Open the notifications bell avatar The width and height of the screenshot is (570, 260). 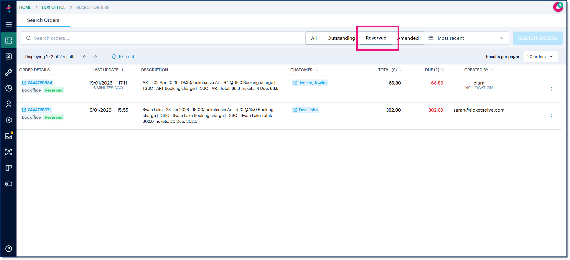(x=558, y=7)
